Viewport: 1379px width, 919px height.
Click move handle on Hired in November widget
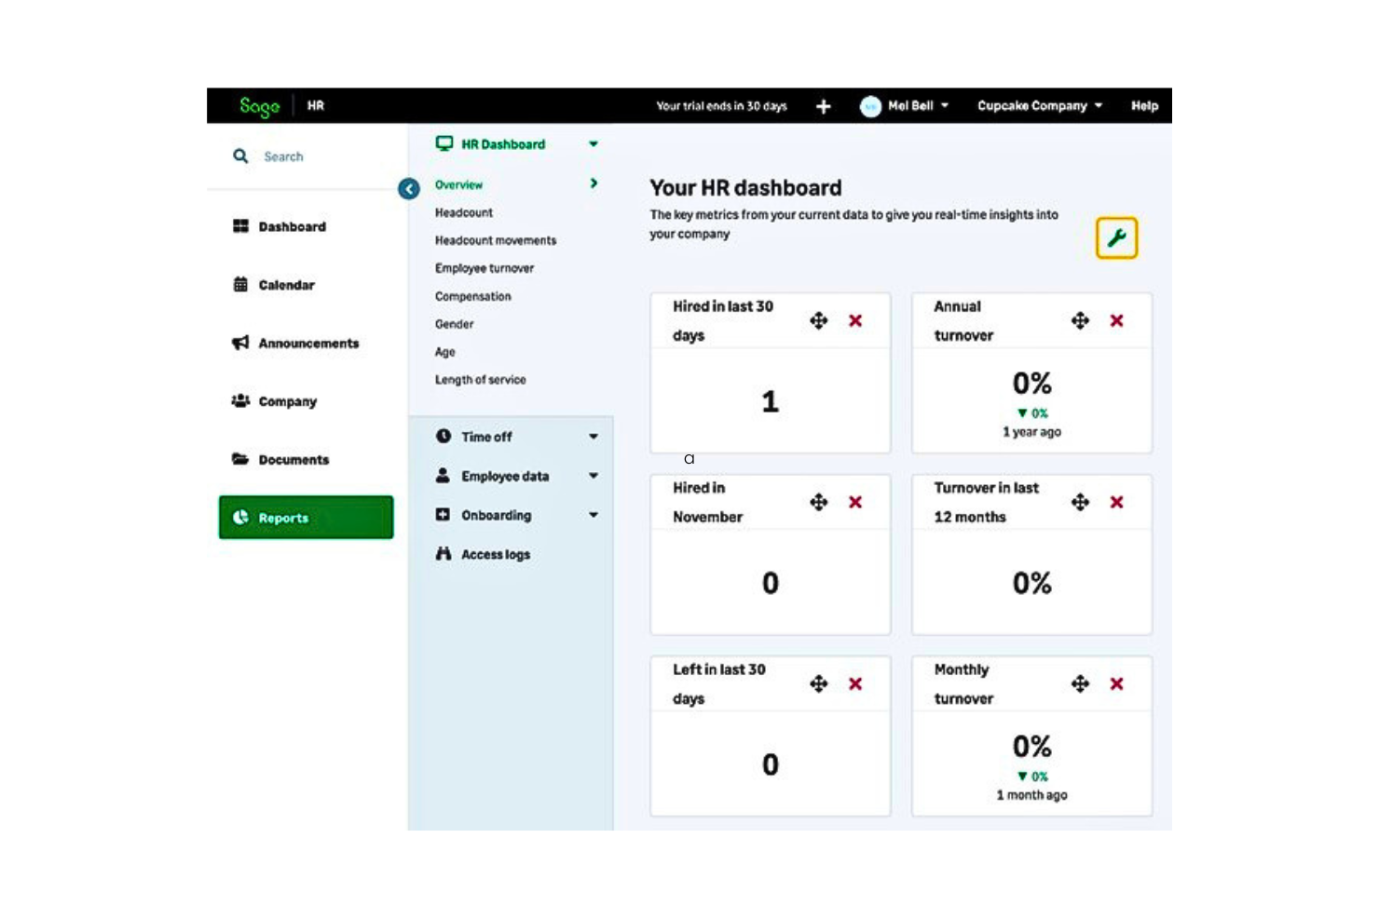pyautogui.click(x=818, y=502)
